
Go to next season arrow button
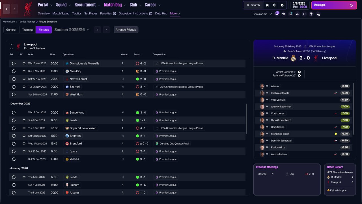(x=106, y=30)
